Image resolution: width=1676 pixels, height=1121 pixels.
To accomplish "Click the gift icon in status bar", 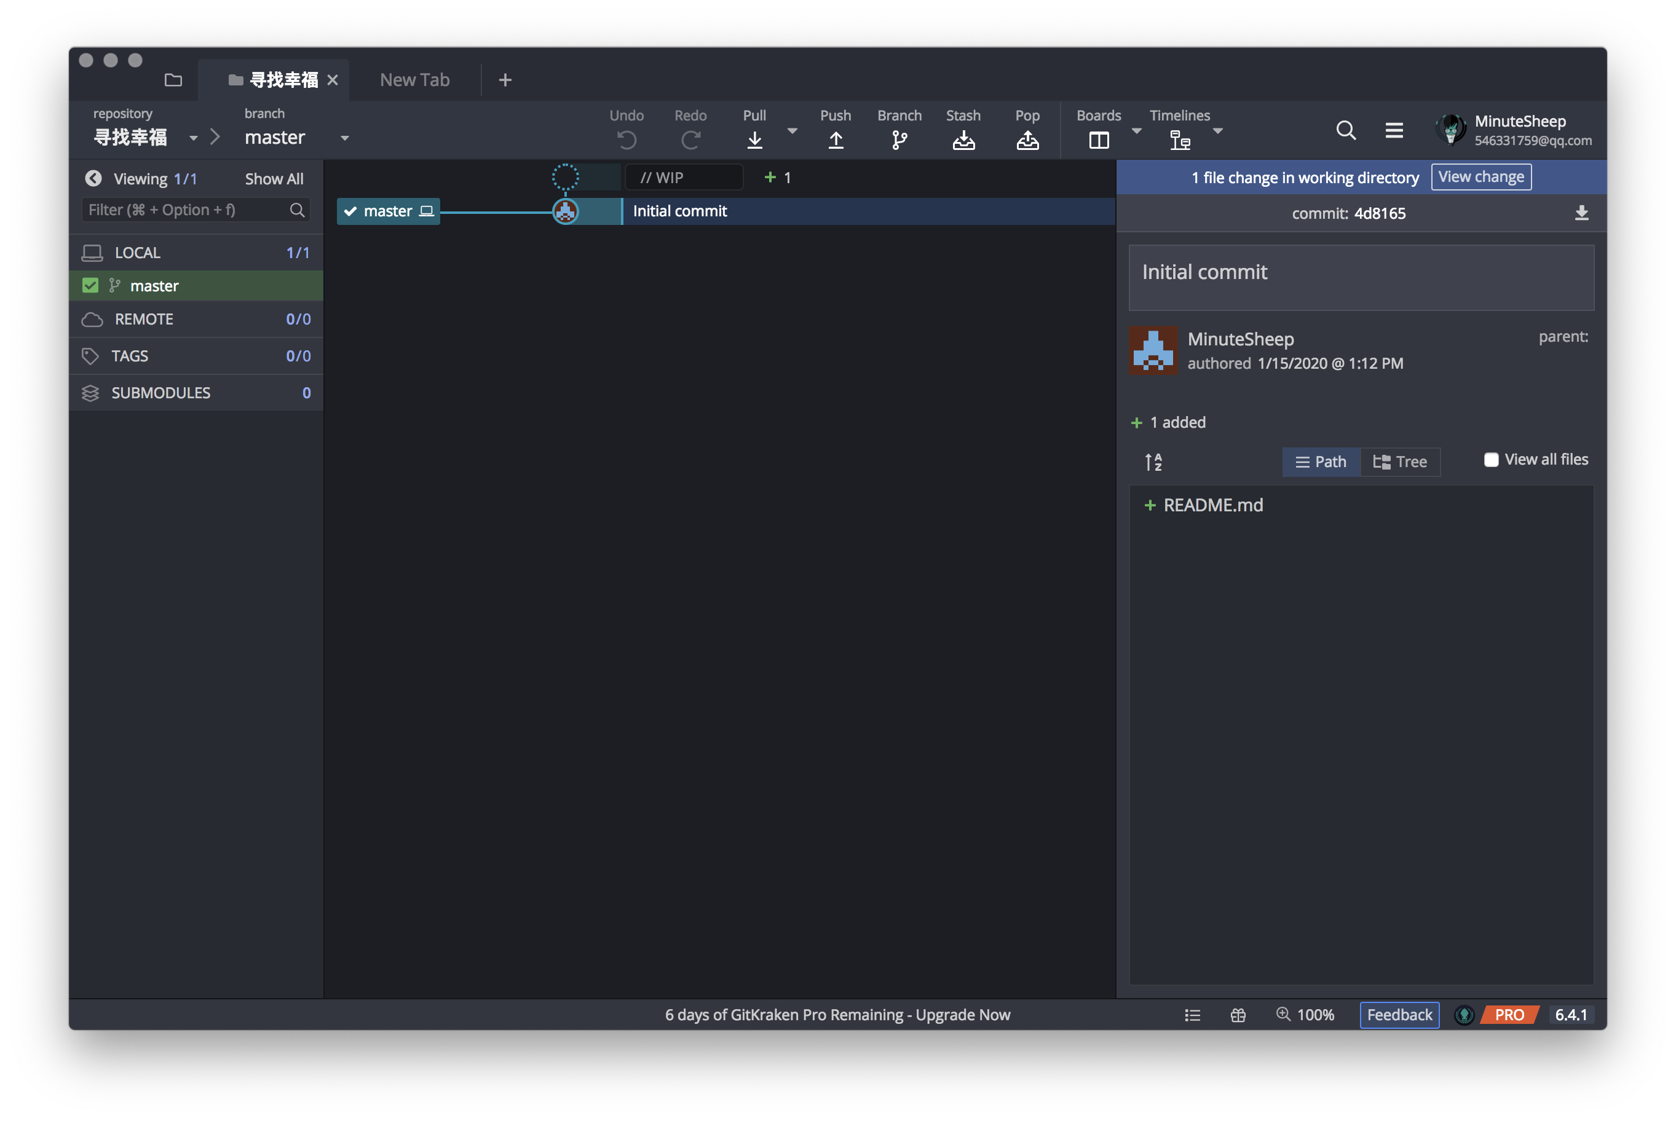I will click(x=1238, y=1015).
